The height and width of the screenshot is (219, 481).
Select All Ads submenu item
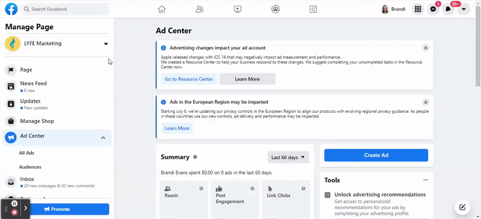pyautogui.click(x=26, y=153)
